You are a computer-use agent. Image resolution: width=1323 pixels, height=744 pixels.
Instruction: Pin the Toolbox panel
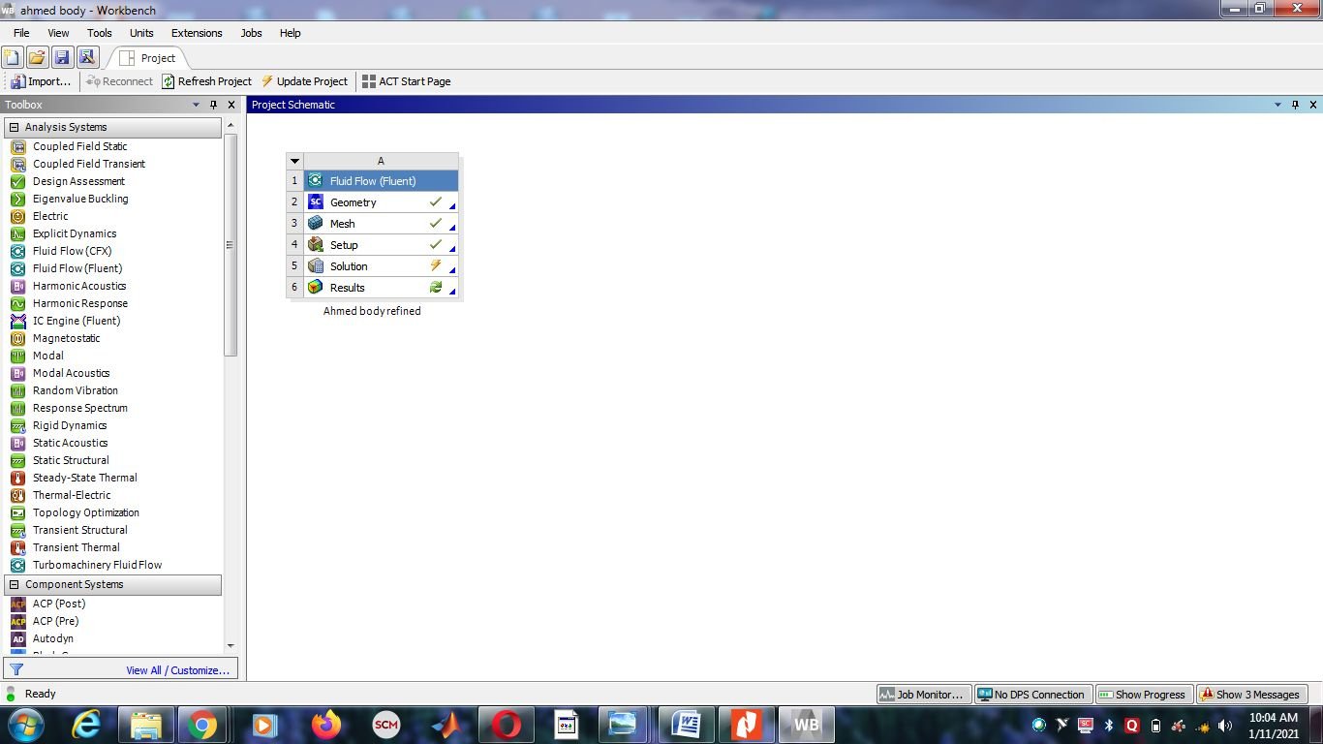click(214, 105)
